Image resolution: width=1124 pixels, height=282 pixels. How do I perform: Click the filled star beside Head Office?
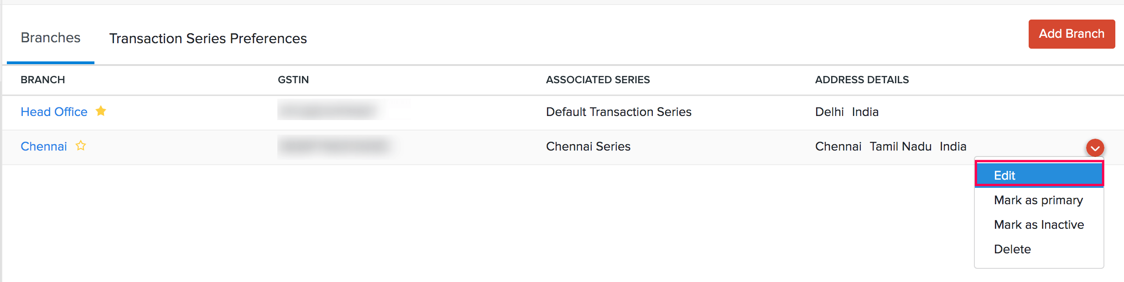(x=101, y=111)
